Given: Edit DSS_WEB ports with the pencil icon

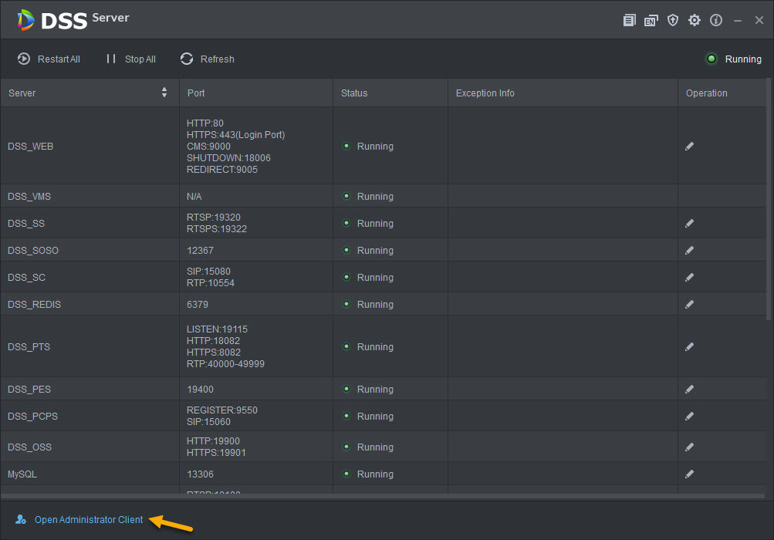Looking at the screenshot, I should coord(689,147).
